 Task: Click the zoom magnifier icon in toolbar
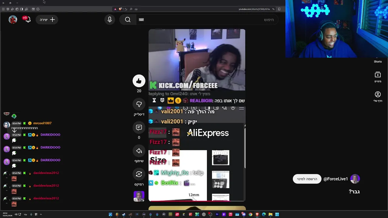point(131,9)
